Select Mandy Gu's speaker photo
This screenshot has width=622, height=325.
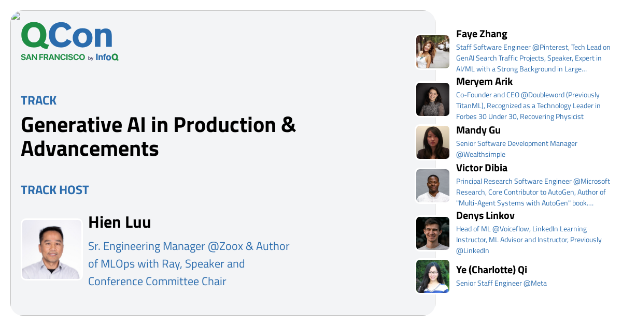point(432,142)
